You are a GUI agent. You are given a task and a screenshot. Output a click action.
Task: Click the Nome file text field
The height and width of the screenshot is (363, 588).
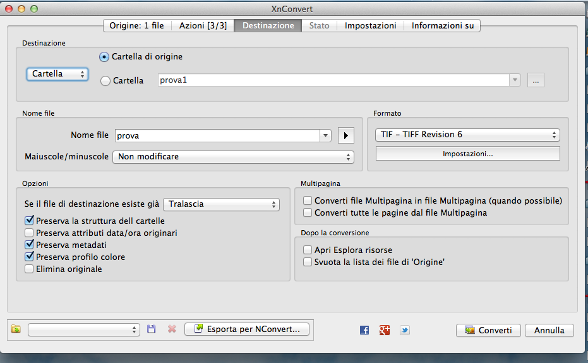click(x=217, y=135)
